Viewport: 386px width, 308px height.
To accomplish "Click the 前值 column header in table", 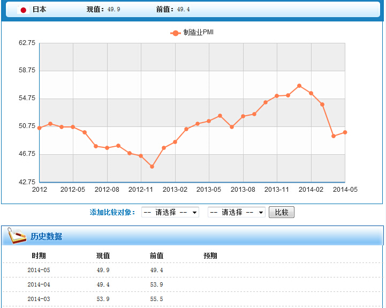I will [x=156, y=256].
